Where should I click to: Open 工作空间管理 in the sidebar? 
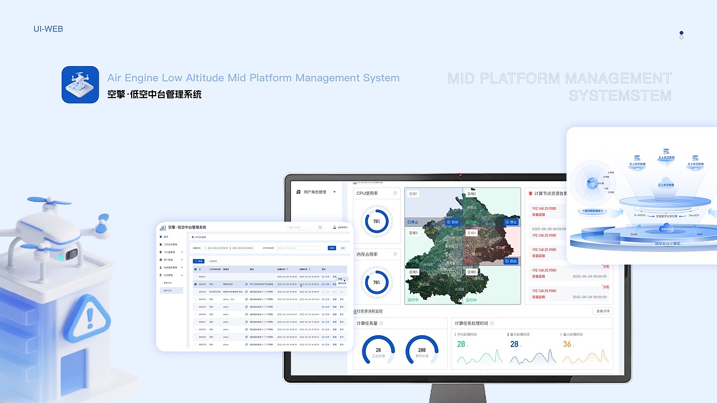click(x=171, y=245)
